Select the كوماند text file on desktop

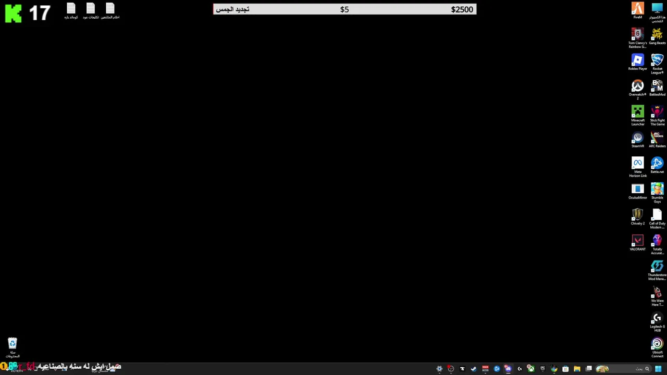[x=71, y=11]
